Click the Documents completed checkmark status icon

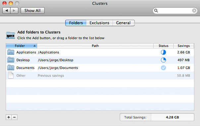point(163,68)
